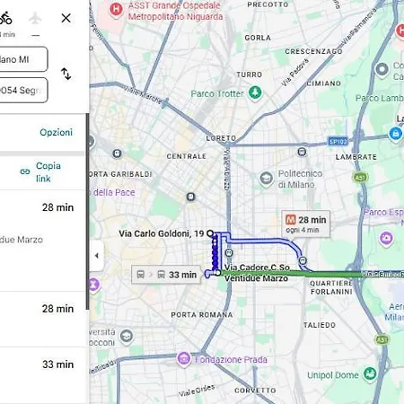This screenshot has width=404, height=404.
Task: Open route Opzioni settings
Action: tap(57, 132)
